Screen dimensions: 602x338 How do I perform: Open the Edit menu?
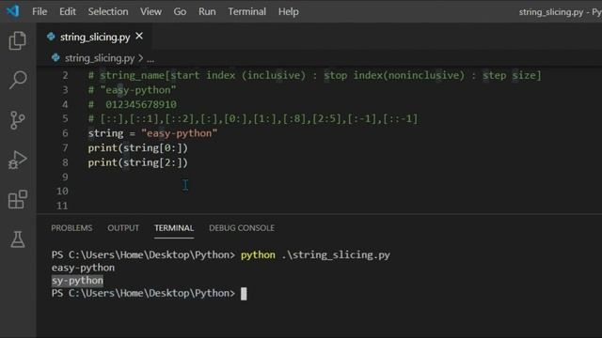(x=68, y=11)
